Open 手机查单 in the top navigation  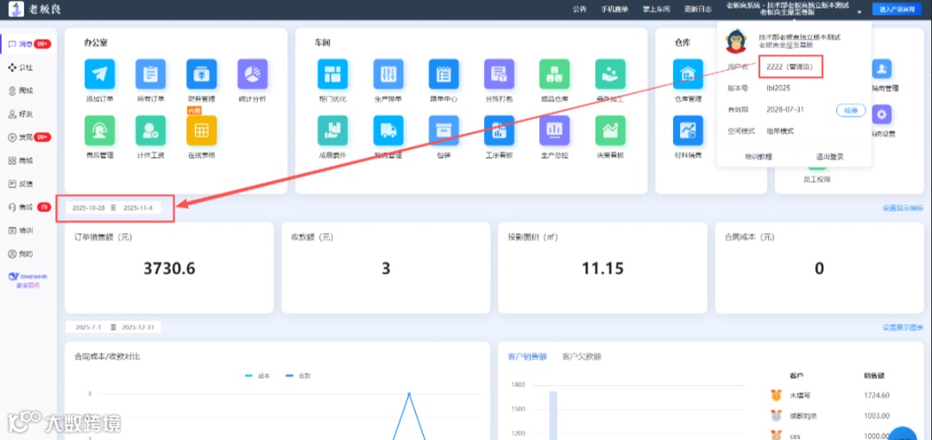point(614,9)
